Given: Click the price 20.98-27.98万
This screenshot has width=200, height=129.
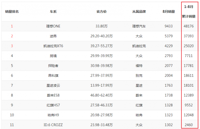Looking at the screenshot, I should coord(102,115).
